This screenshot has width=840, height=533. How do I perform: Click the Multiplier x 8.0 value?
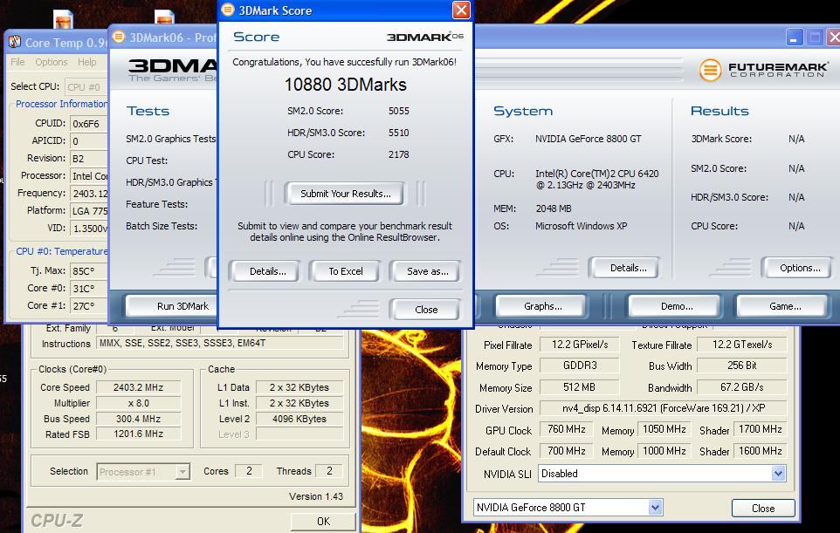coord(138,403)
